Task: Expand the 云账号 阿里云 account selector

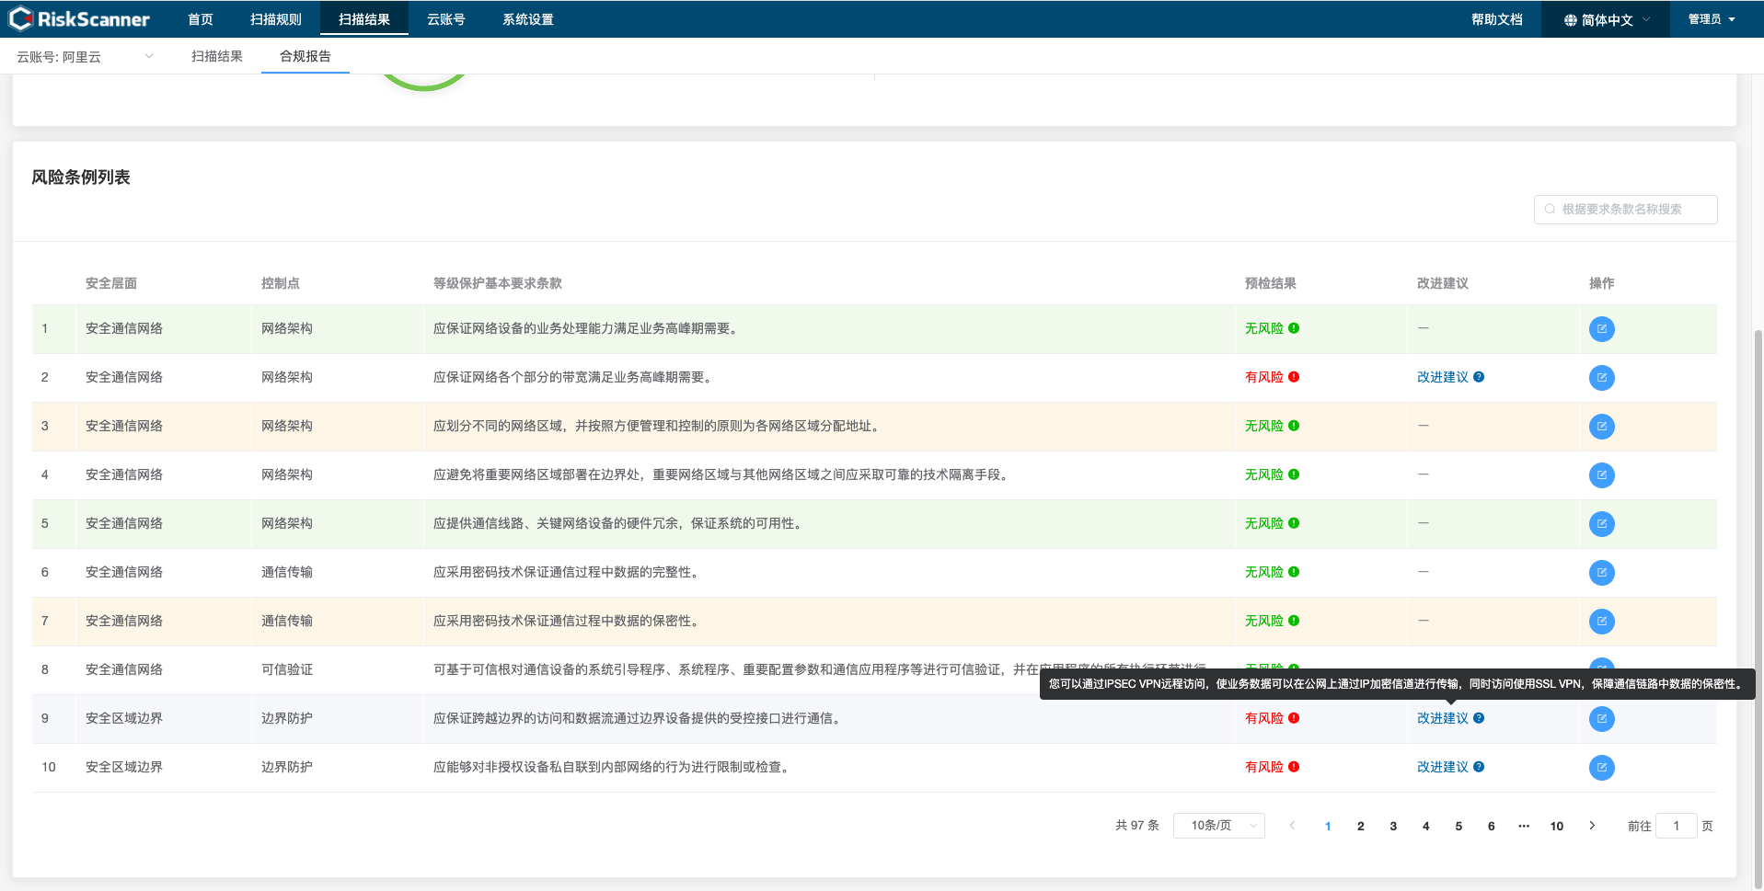Action: (x=85, y=57)
